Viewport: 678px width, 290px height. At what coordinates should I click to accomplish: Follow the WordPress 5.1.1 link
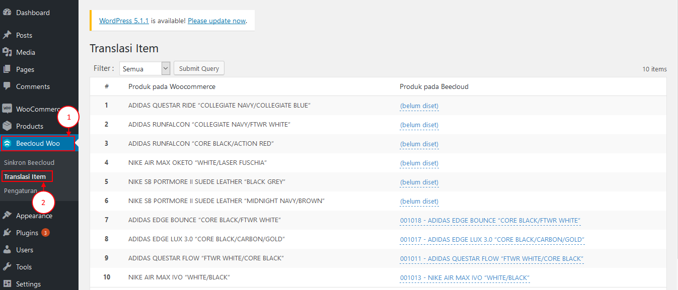(x=124, y=21)
